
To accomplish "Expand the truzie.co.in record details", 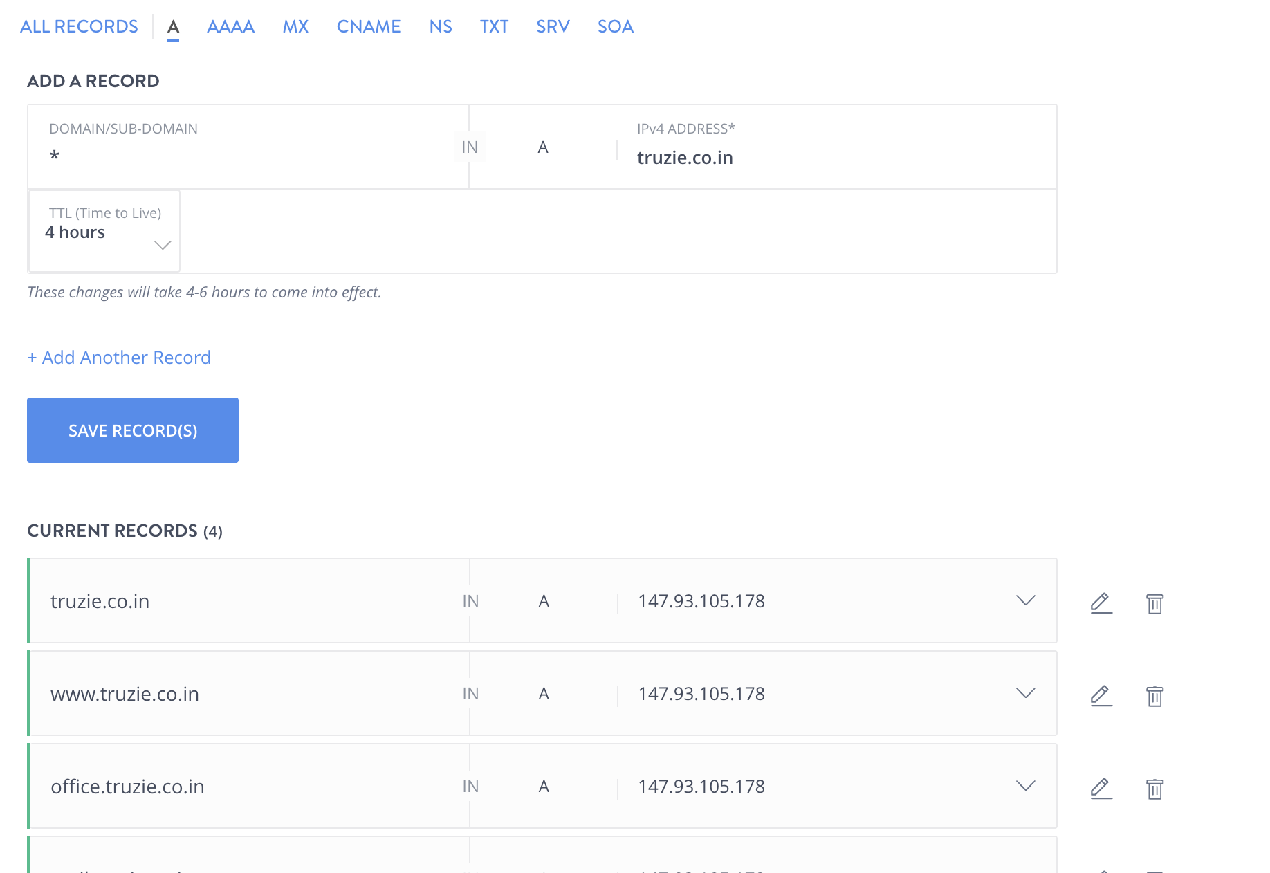I will pos(1025,600).
